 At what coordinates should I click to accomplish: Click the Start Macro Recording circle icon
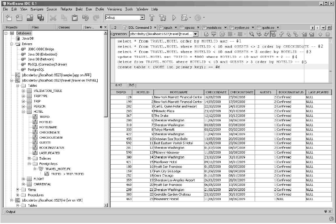tap(320, 34)
